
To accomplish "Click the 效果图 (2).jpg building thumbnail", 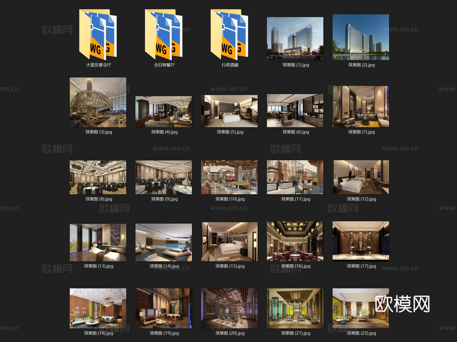I will [x=361, y=37].
